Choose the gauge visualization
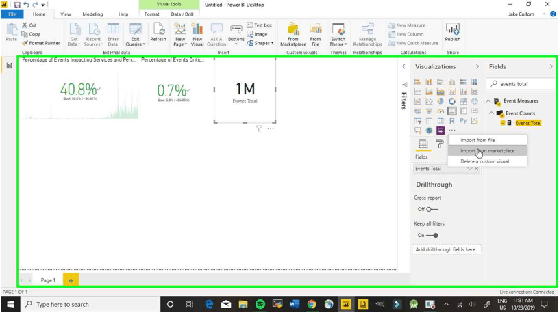This screenshot has height=313, width=559. (440, 111)
